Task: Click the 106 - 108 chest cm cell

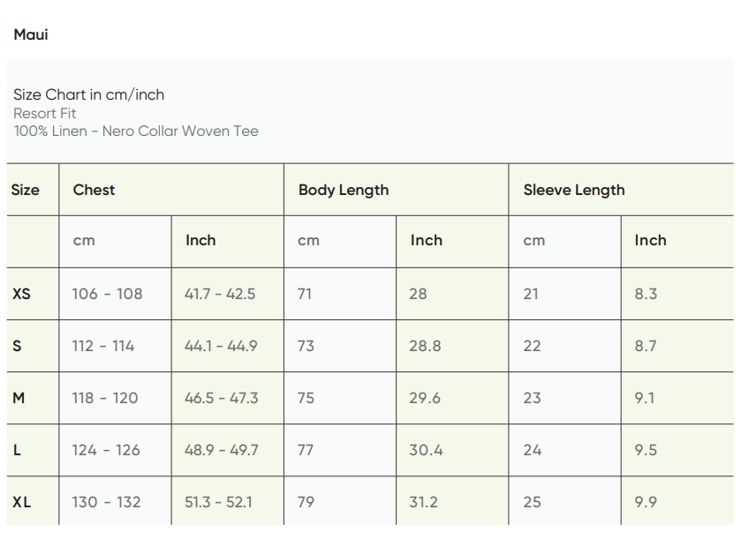Action: pos(107,294)
